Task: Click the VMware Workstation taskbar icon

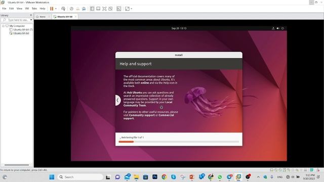Action: pos(238,177)
